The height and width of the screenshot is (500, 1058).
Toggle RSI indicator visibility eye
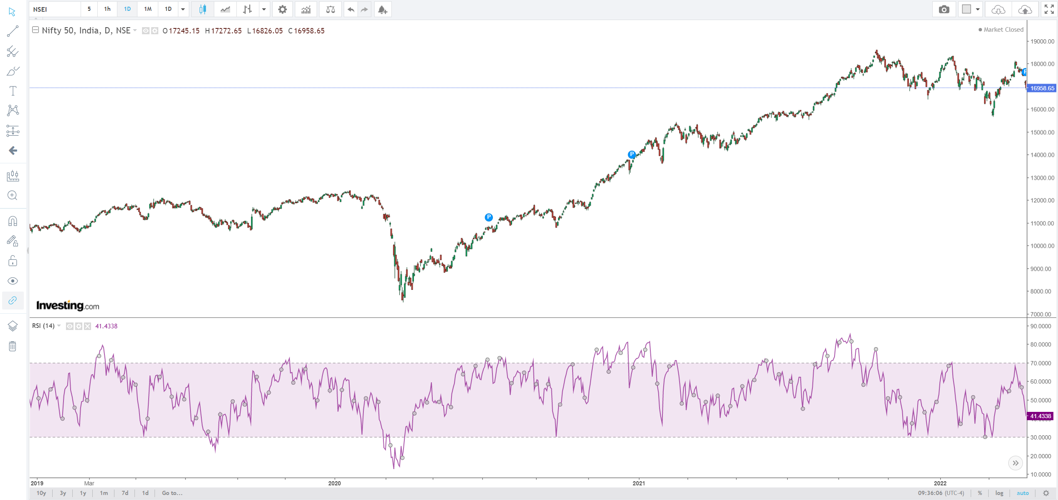tap(70, 326)
